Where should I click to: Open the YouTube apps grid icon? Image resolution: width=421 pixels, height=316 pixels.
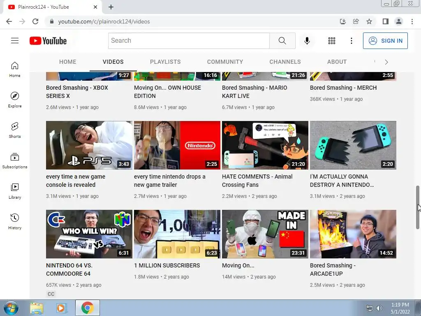332,41
